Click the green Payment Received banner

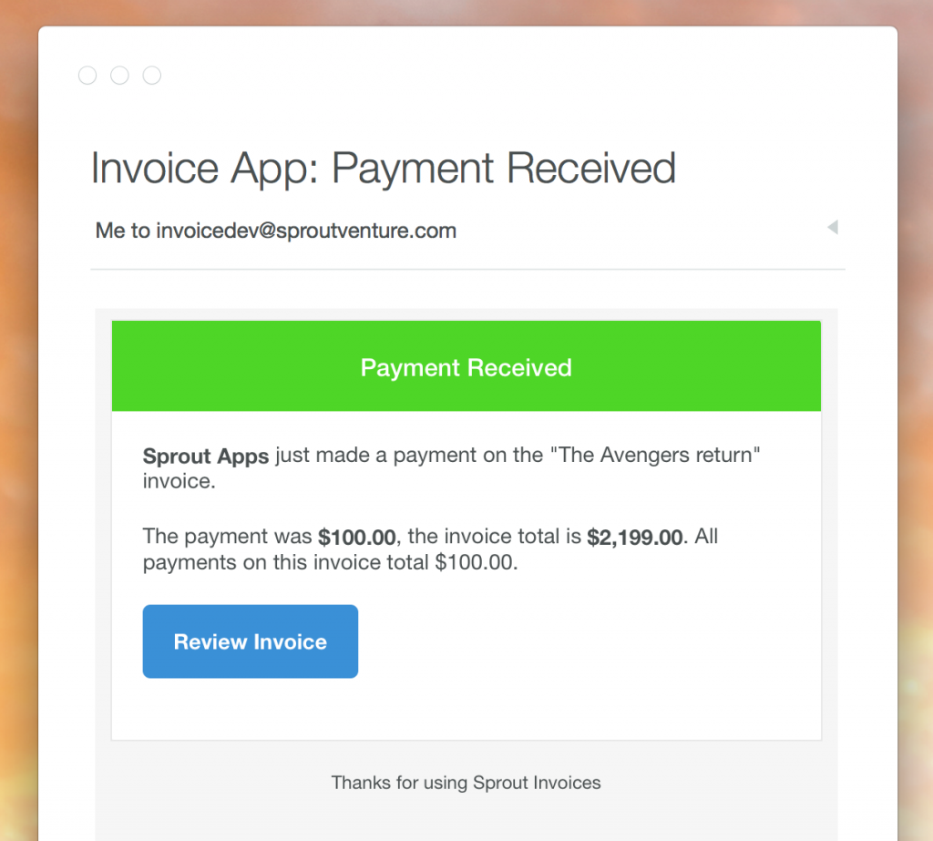466,367
